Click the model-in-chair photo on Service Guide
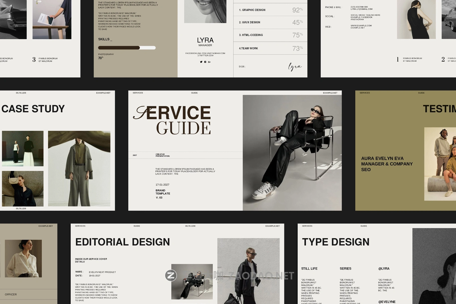 (x=292, y=152)
